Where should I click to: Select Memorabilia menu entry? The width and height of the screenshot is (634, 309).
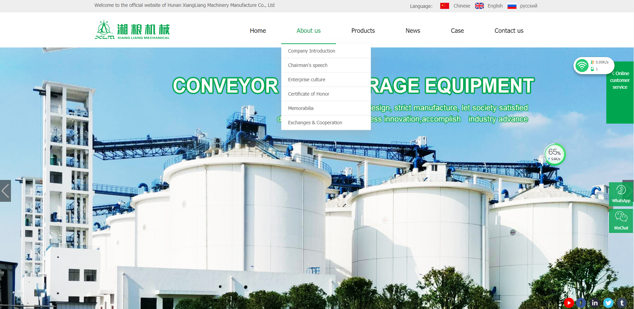(x=326, y=108)
